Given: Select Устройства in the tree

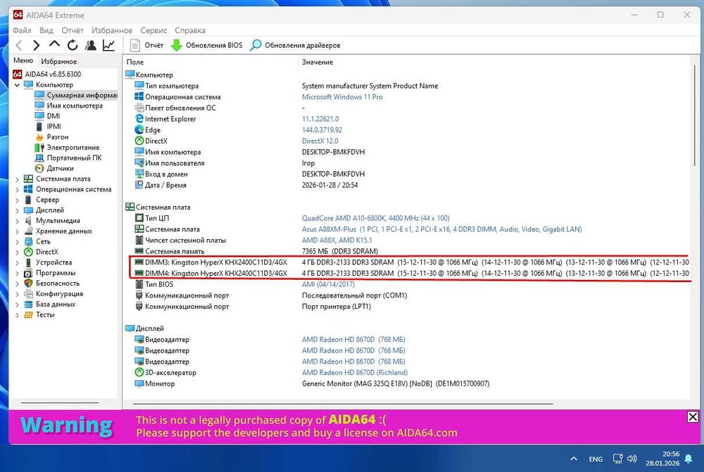Looking at the screenshot, I should [48, 262].
